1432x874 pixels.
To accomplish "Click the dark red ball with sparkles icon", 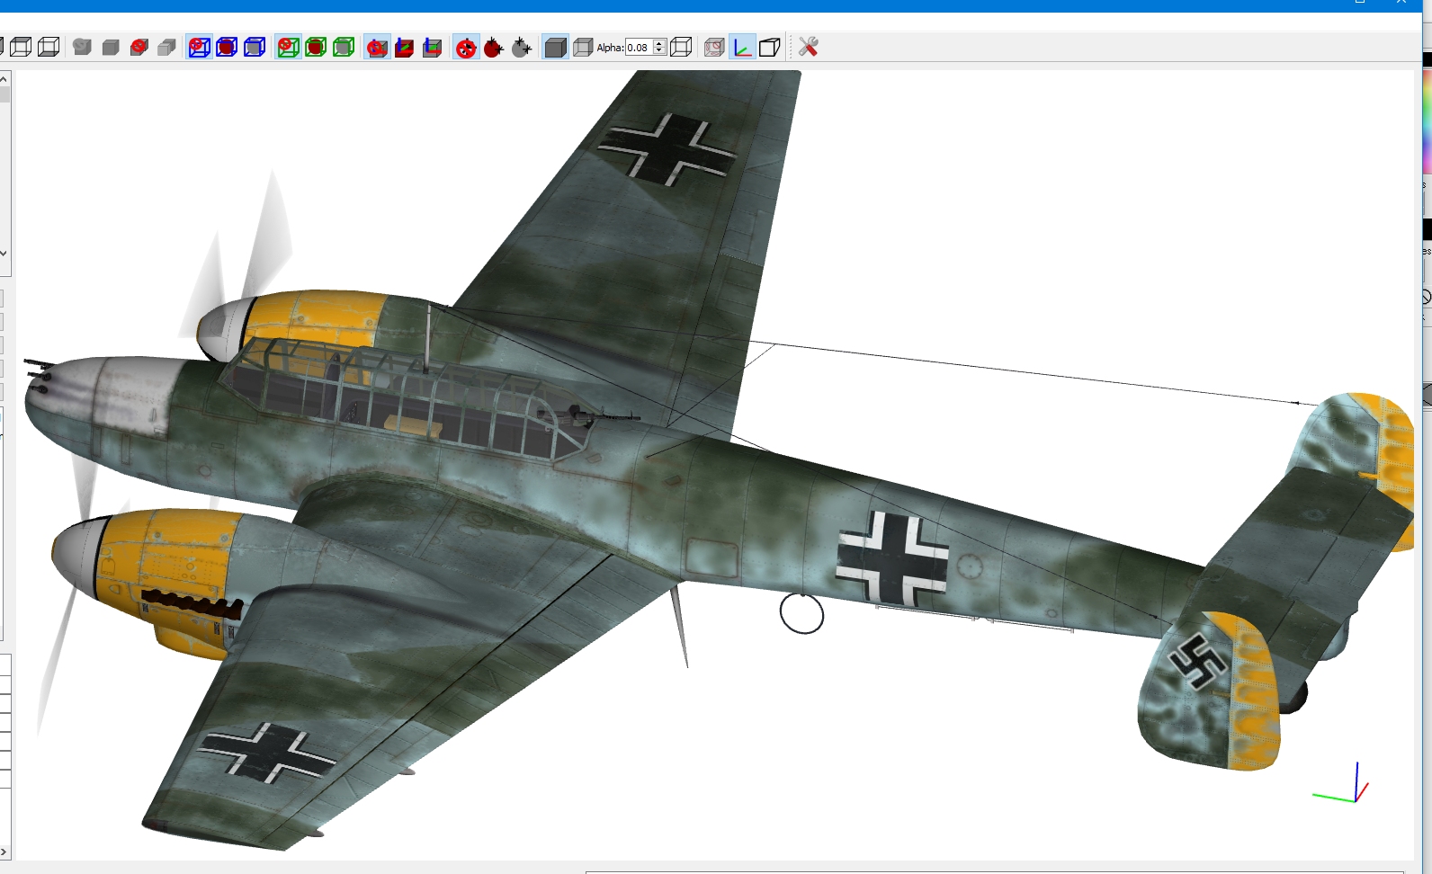I will (x=494, y=47).
